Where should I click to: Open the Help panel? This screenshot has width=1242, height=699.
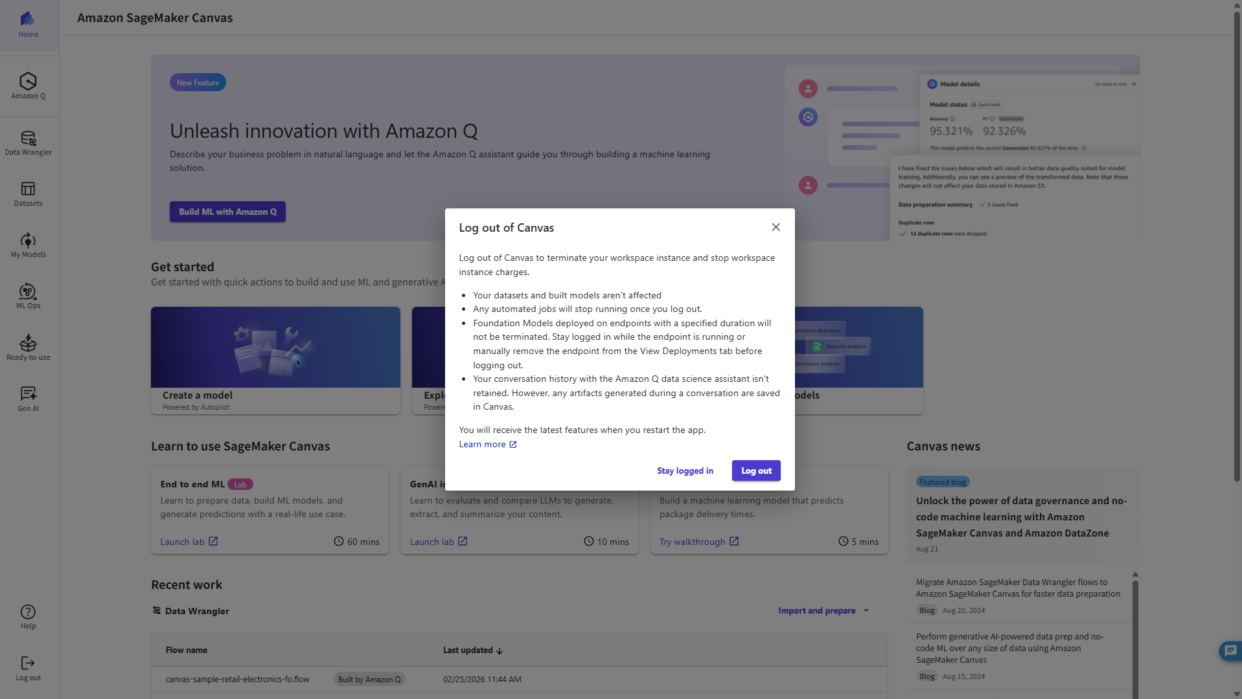[28, 615]
